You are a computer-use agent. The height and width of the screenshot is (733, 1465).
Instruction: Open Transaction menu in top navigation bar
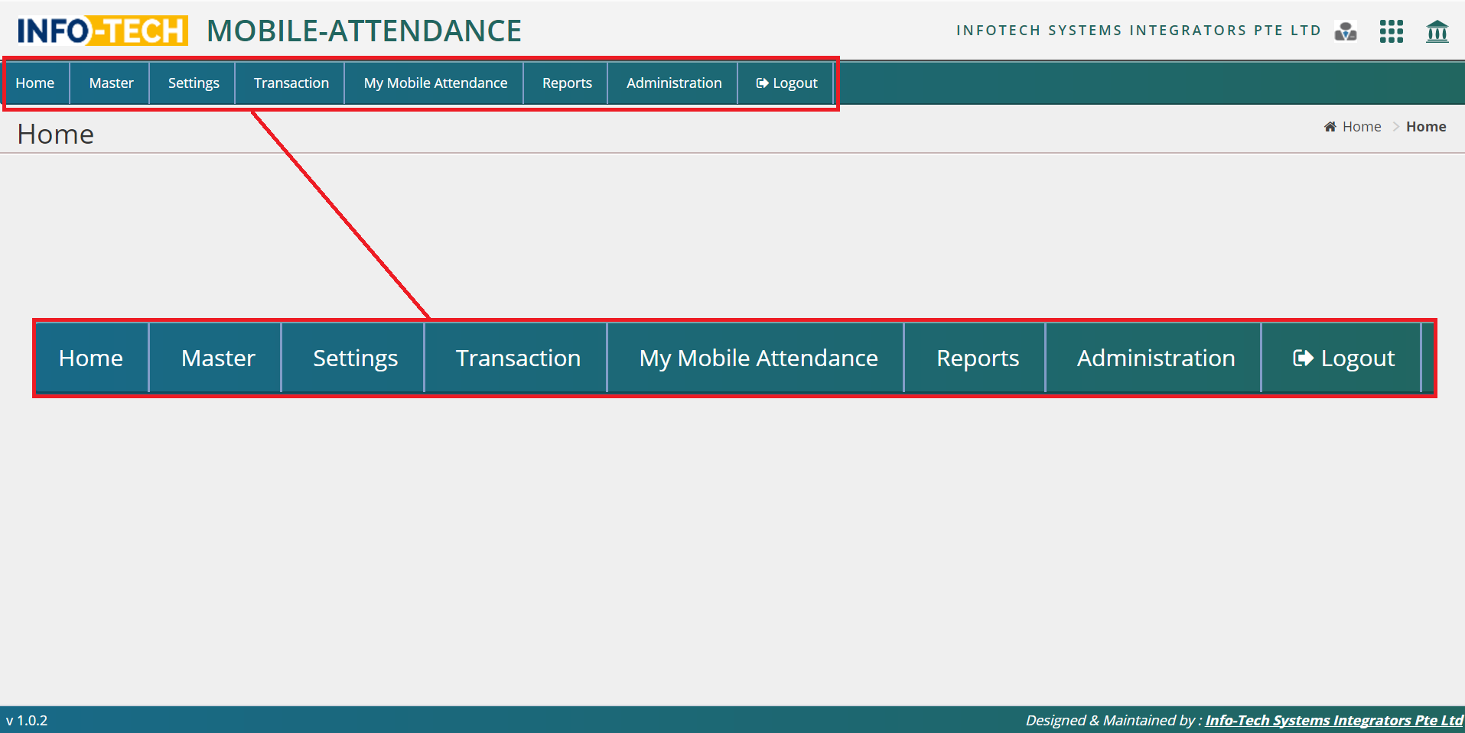point(291,83)
